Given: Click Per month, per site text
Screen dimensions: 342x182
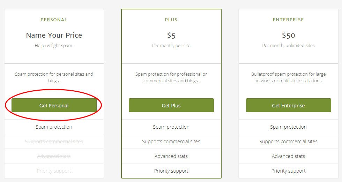Looking at the screenshot, I should [171, 46].
